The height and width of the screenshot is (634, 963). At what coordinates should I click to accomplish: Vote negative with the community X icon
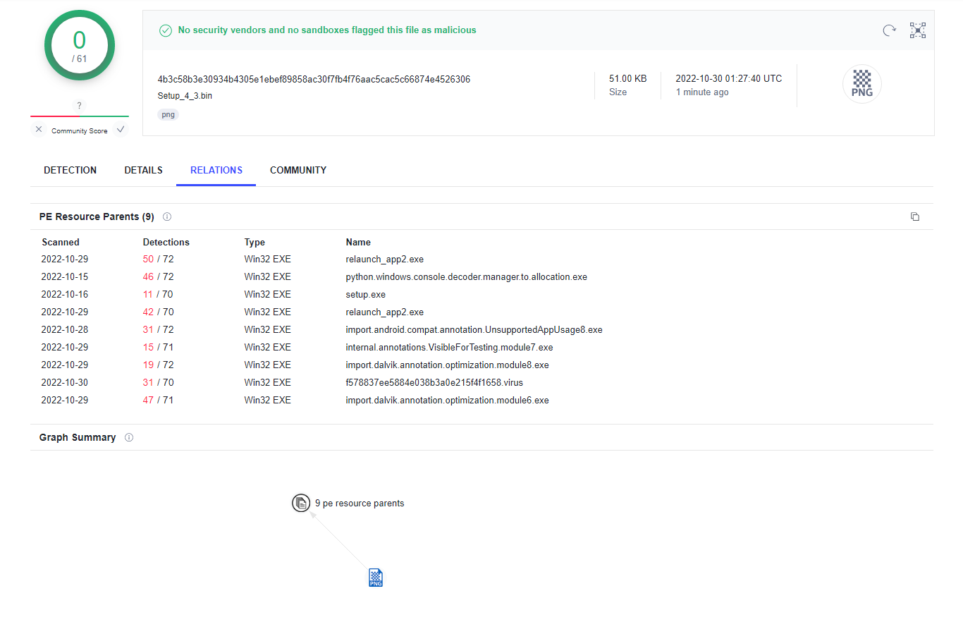39,130
